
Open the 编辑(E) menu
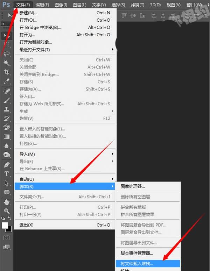42,5
